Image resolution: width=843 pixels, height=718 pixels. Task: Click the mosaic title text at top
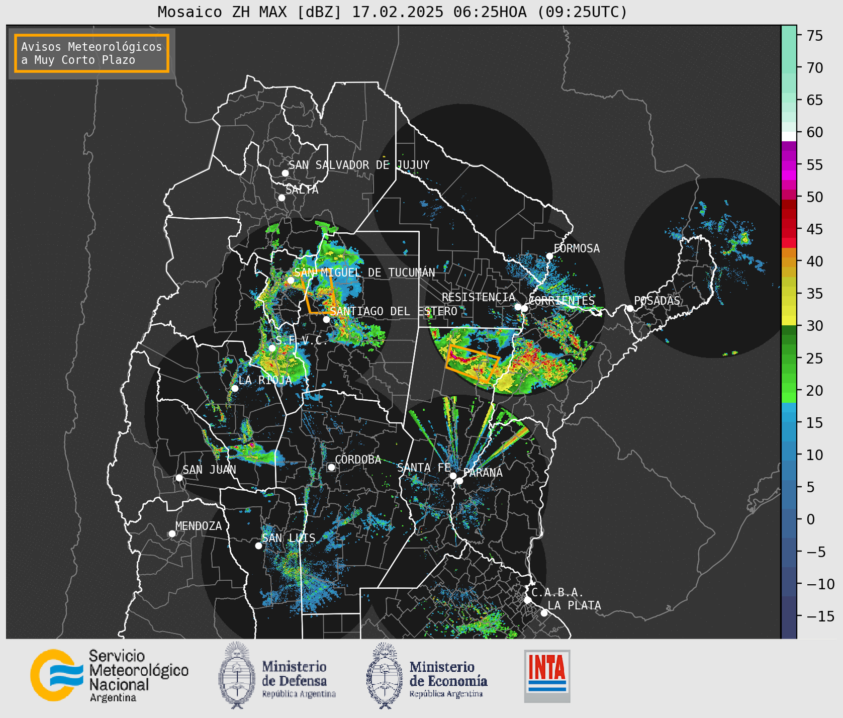tap(393, 12)
